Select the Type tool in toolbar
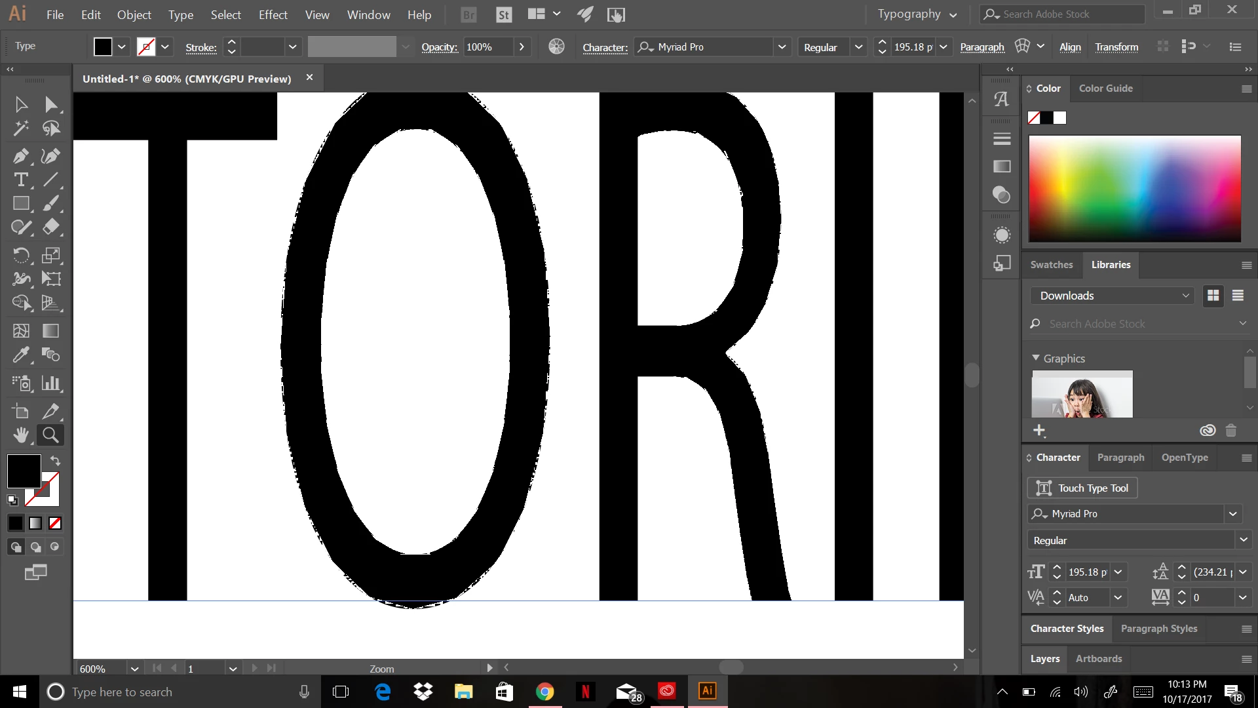The image size is (1258, 708). pos(20,180)
